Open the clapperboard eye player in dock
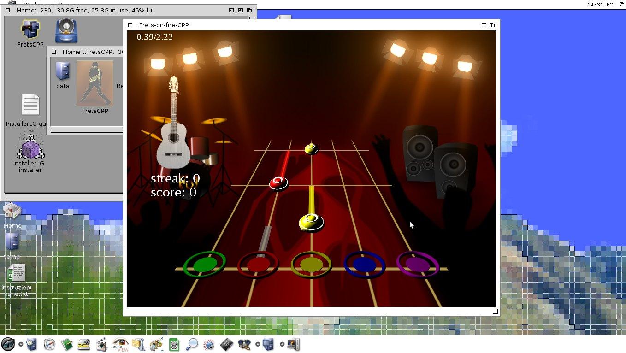 pyautogui.click(x=101, y=344)
